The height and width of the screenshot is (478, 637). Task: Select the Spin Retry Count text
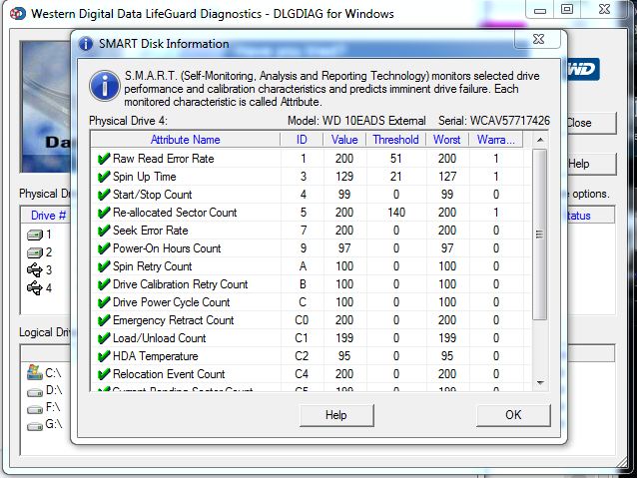(x=153, y=266)
